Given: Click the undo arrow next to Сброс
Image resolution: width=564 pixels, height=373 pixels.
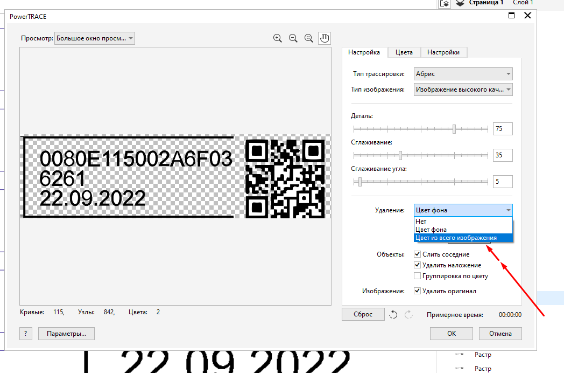Looking at the screenshot, I should pos(393,315).
